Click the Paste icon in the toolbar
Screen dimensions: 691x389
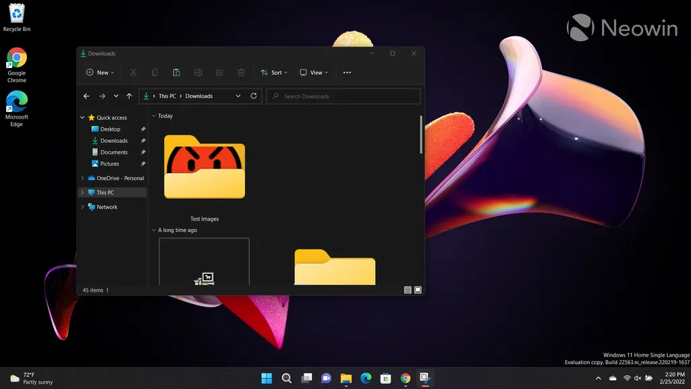(176, 73)
